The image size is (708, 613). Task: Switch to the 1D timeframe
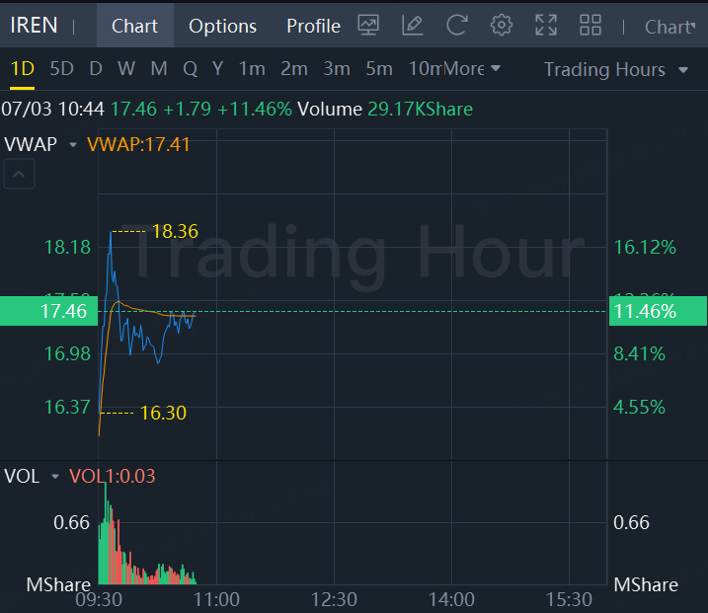(x=22, y=69)
